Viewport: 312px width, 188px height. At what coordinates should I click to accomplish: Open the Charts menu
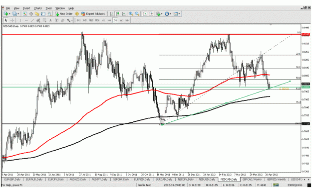(x=38, y=8)
